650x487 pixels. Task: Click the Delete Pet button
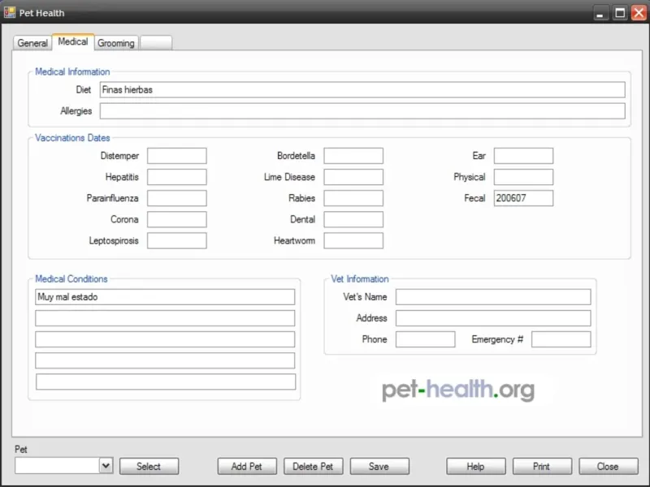pyautogui.click(x=313, y=466)
